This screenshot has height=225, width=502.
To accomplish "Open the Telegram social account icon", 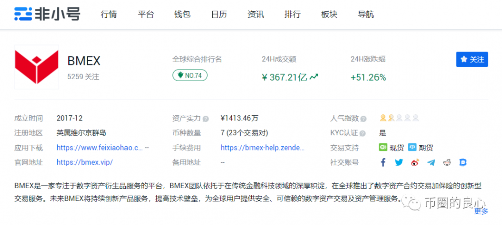I will [431, 163].
